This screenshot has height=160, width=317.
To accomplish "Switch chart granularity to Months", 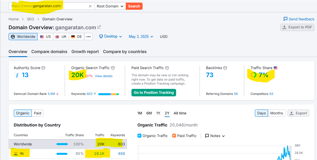I will pos(277,113).
